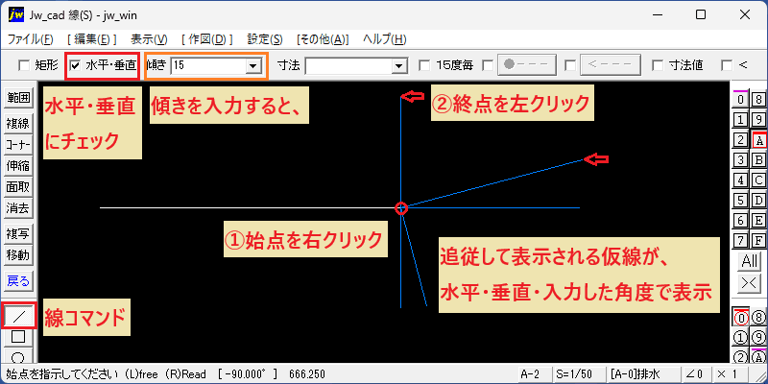
Task: Select the 消去 erase tool
Action: click(18, 208)
